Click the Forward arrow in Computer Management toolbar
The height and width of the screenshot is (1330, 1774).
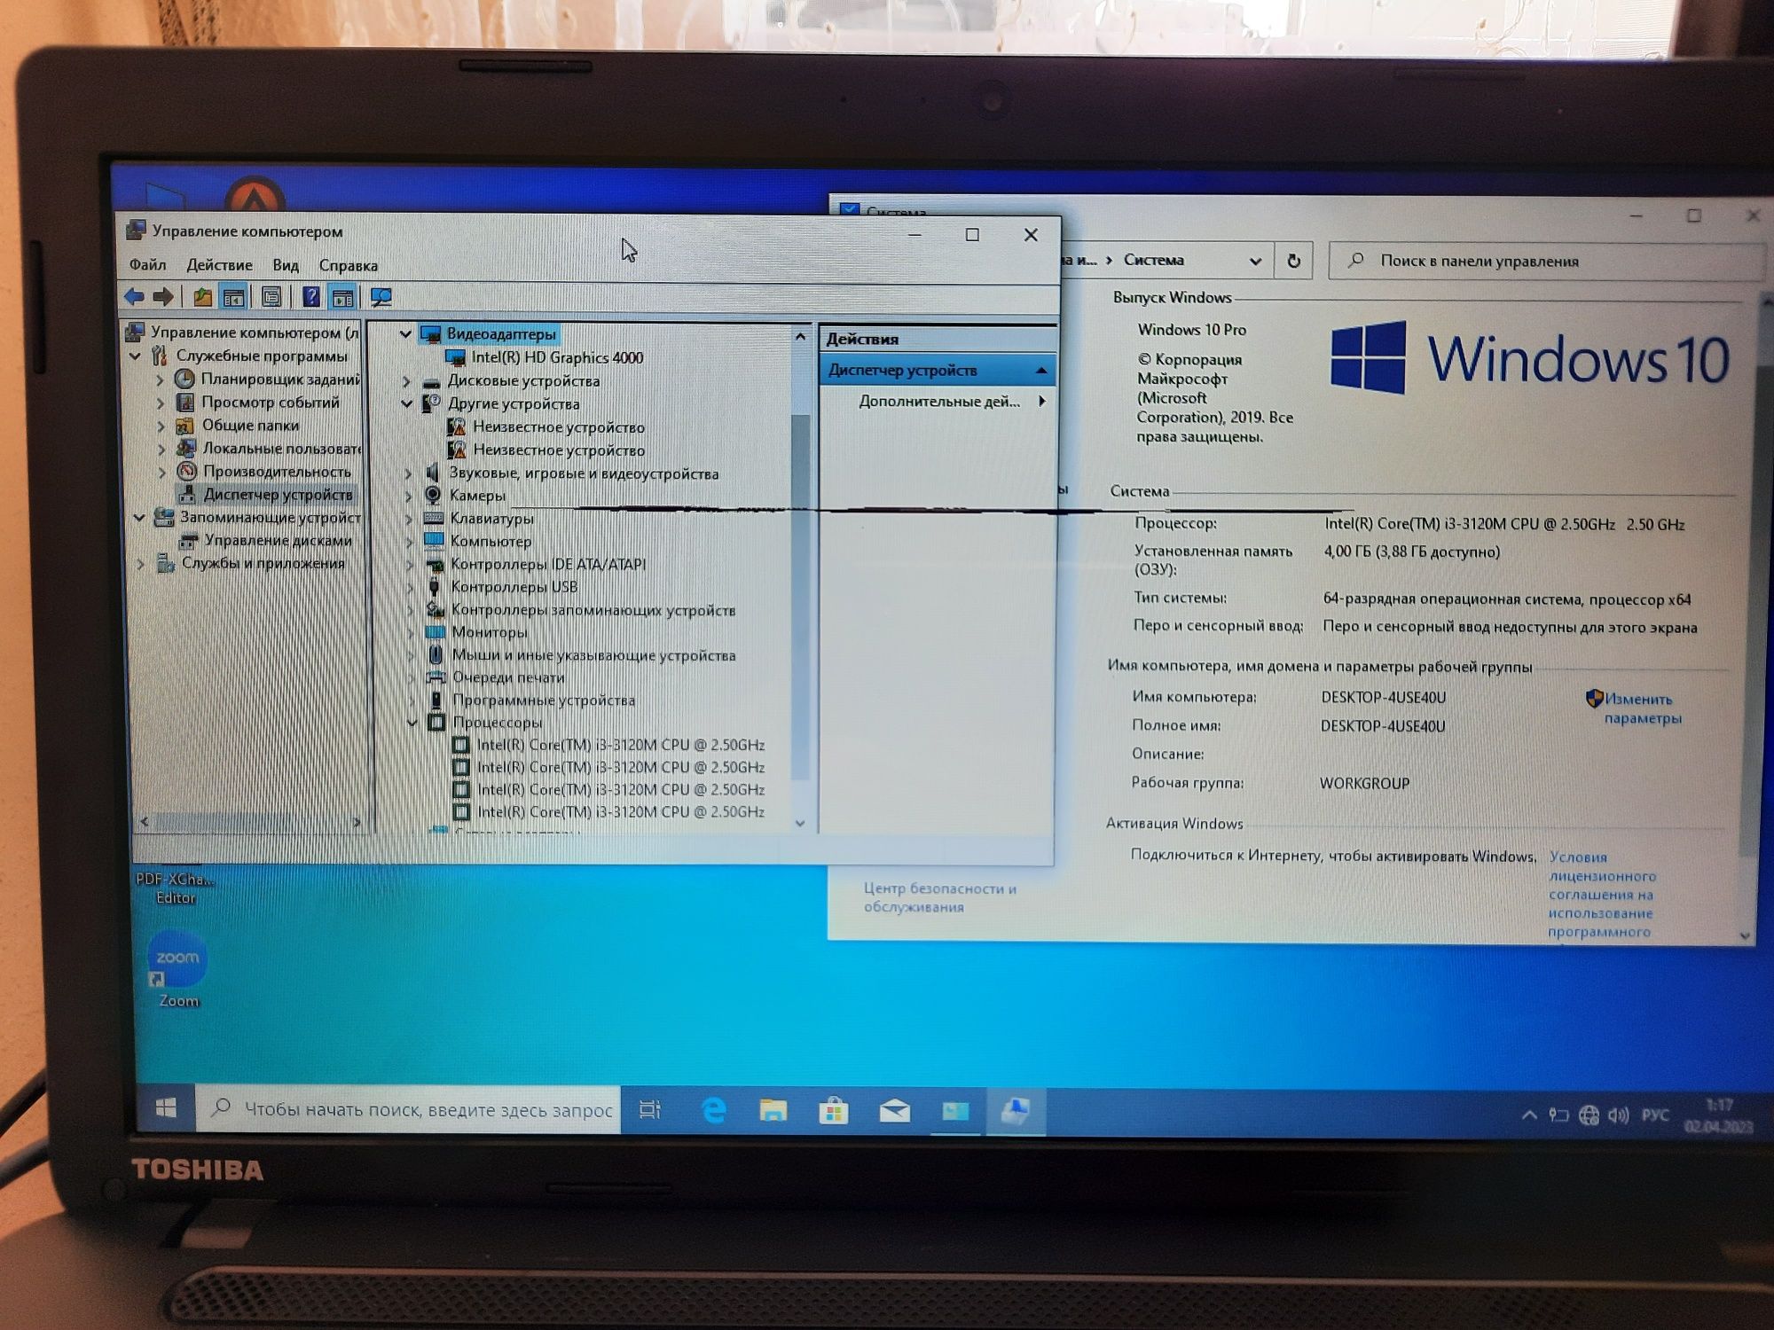(163, 296)
